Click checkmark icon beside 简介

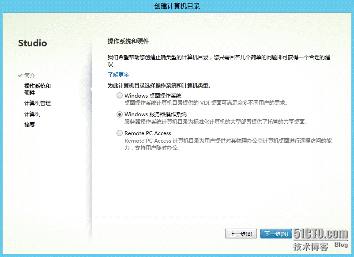(20, 76)
